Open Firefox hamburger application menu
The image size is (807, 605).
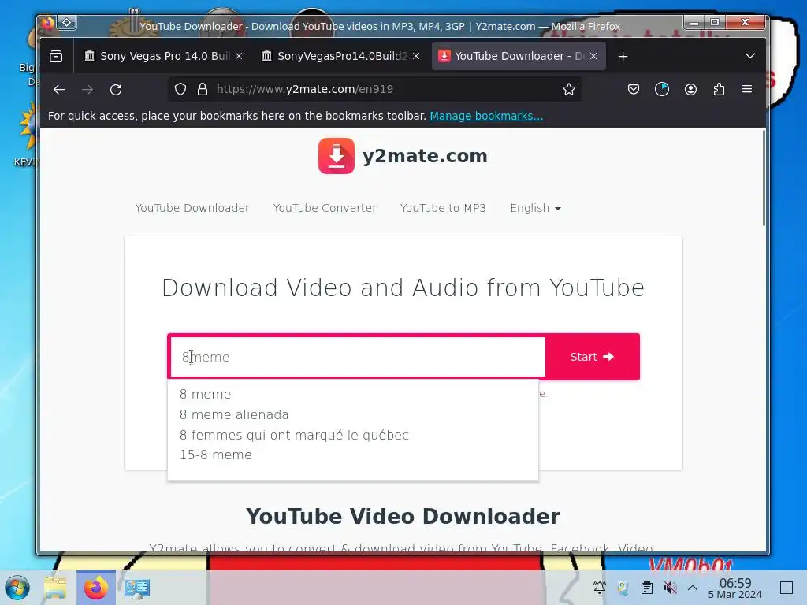[x=747, y=90]
